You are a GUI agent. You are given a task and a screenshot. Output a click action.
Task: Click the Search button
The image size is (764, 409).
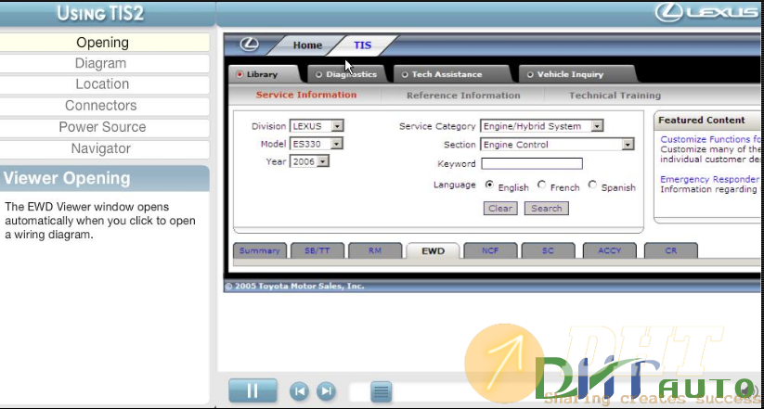click(x=546, y=209)
